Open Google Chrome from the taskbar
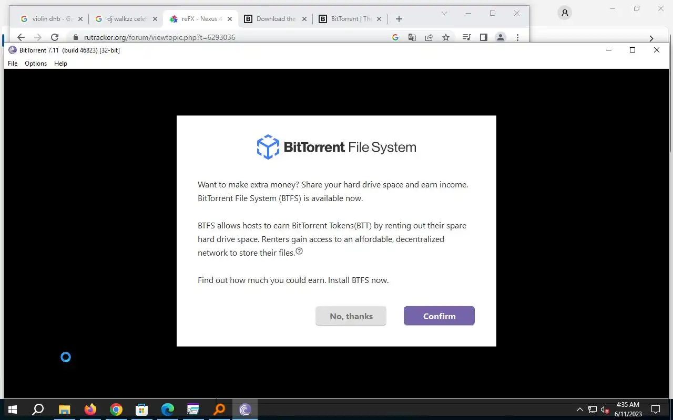The image size is (673, 420). click(116, 409)
